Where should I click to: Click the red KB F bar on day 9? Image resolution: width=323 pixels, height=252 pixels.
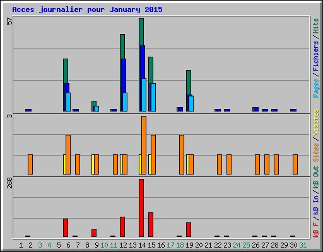click(x=94, y=233)
